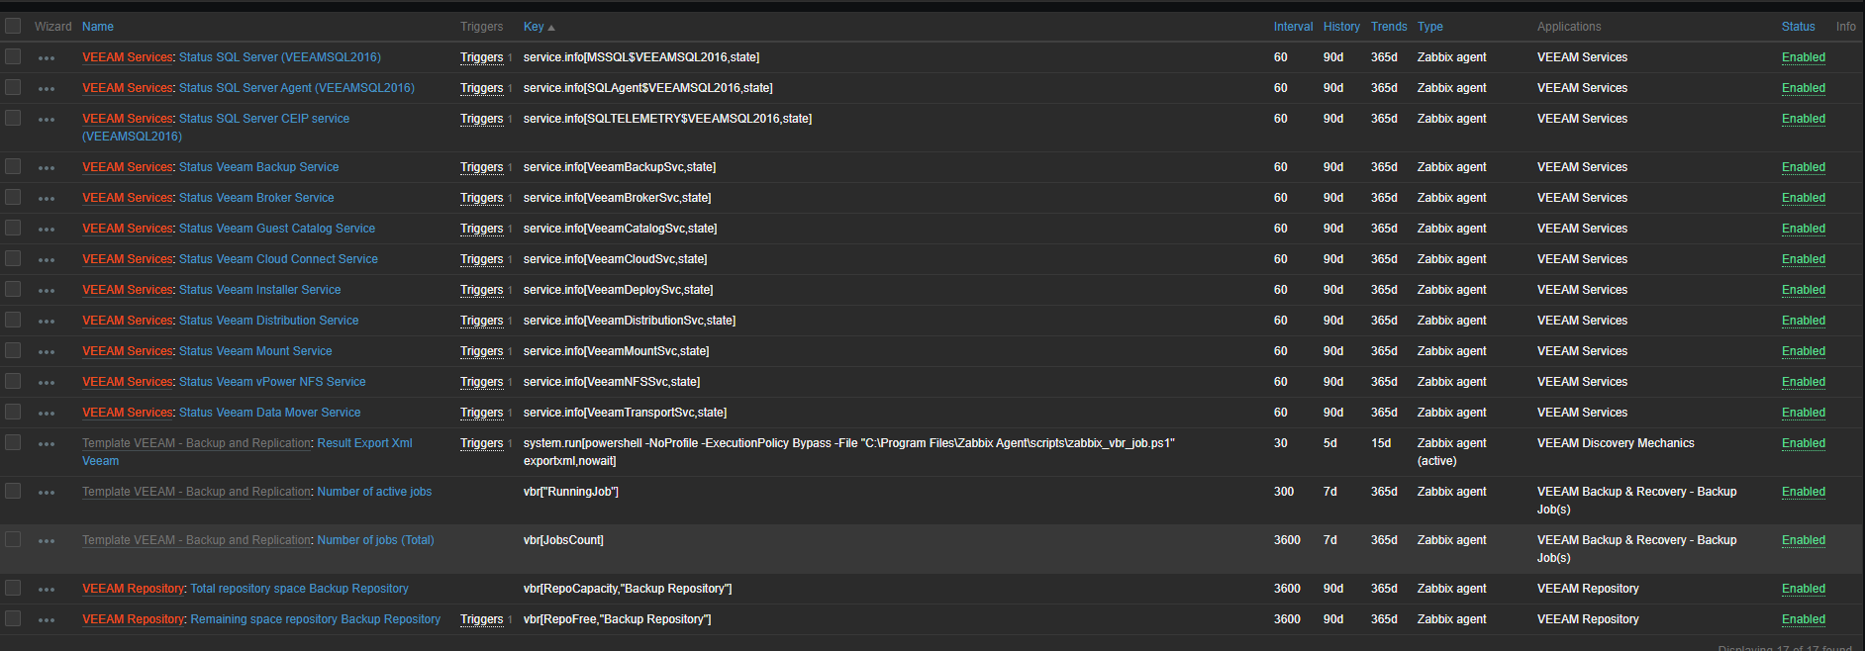Image resolution: width=1865 pixels, height=651 pixels.
Task: Open wizard dots for Status Veeam Installer Service
Action: (x=47, y=291)
